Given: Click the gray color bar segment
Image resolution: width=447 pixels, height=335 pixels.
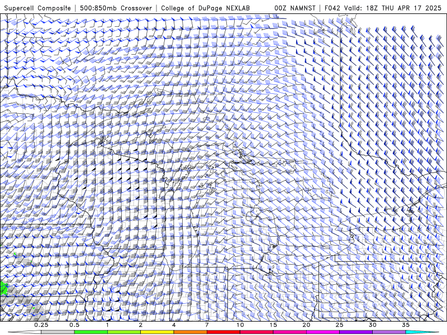Looking at the screenshot, I should tap(58, 332).
